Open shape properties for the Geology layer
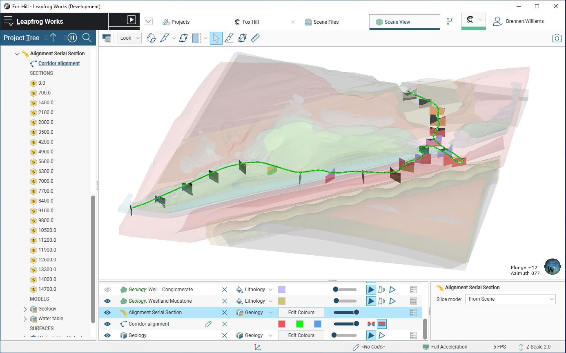 point(414,335)
